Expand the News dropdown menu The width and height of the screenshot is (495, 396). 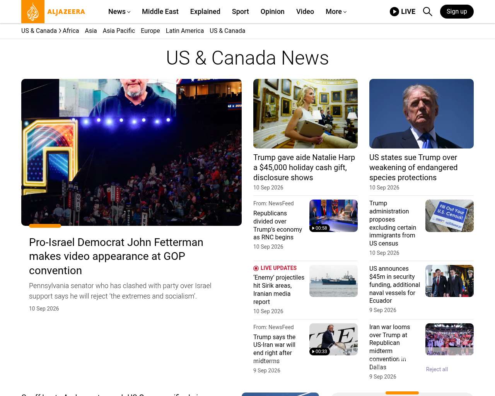(119, 12)
